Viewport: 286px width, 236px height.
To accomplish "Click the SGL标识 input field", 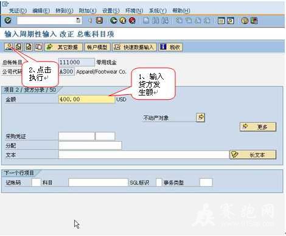I will (159, 182).
